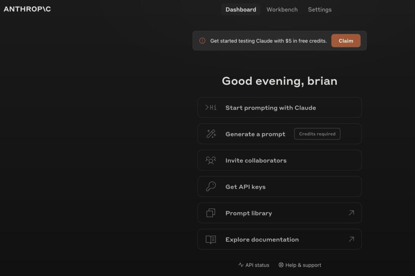
Task: Claim the $5 free credits
Action: pos(346,41)
